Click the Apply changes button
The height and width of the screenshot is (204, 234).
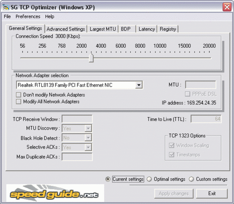pyautogui.click(x=174, y=193)
